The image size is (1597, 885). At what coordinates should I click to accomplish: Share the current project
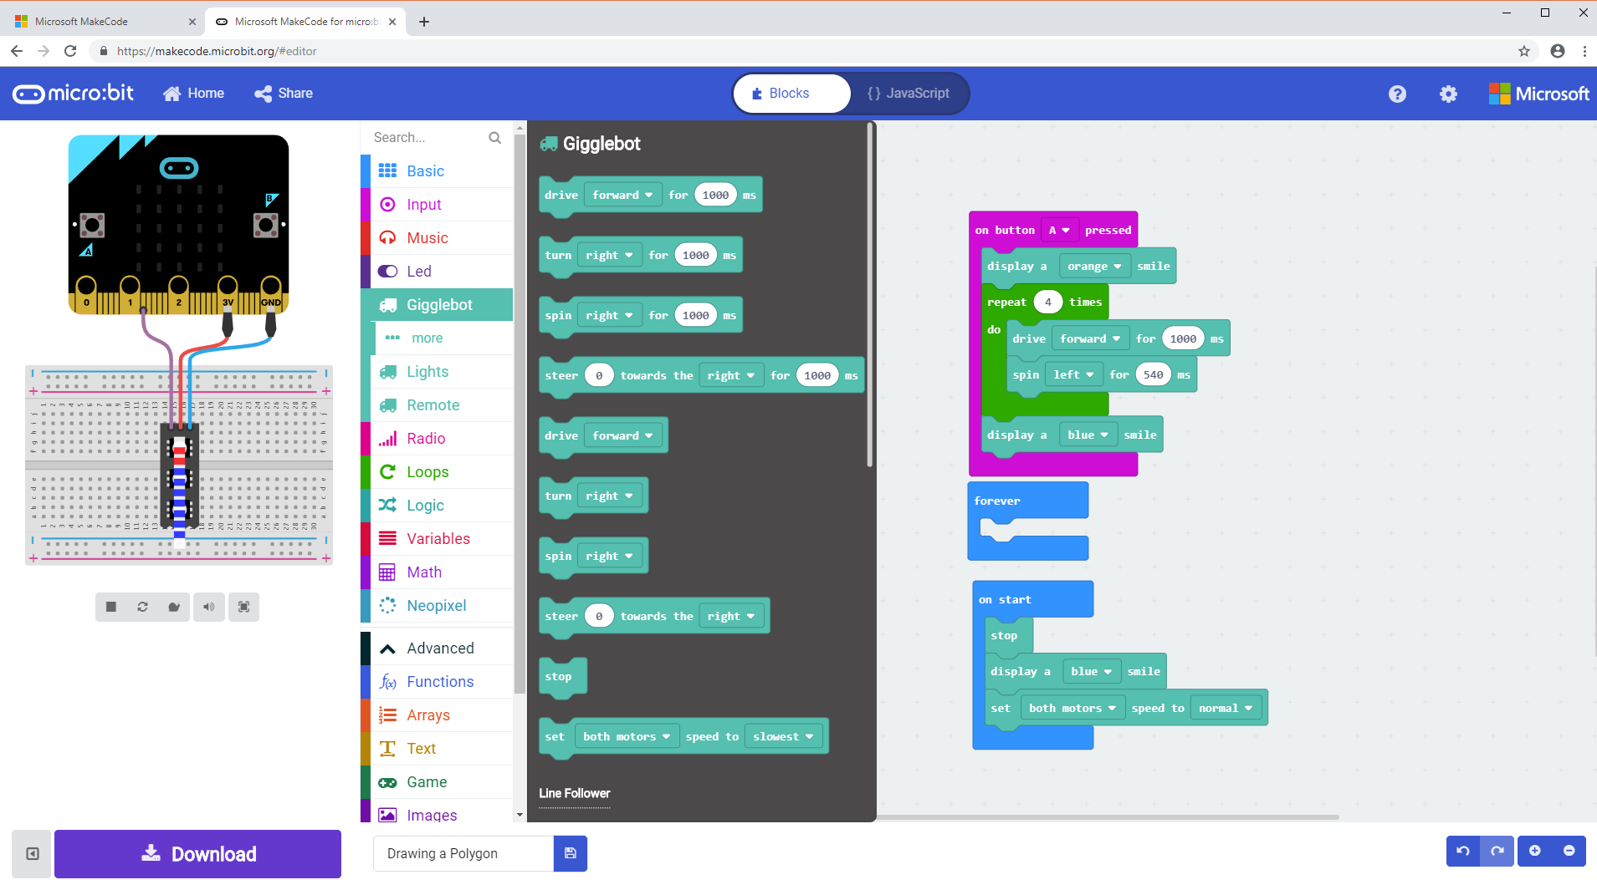pos(283,93)
